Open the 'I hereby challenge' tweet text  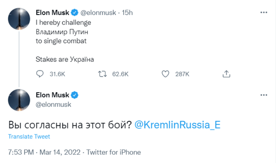point(63,22)
